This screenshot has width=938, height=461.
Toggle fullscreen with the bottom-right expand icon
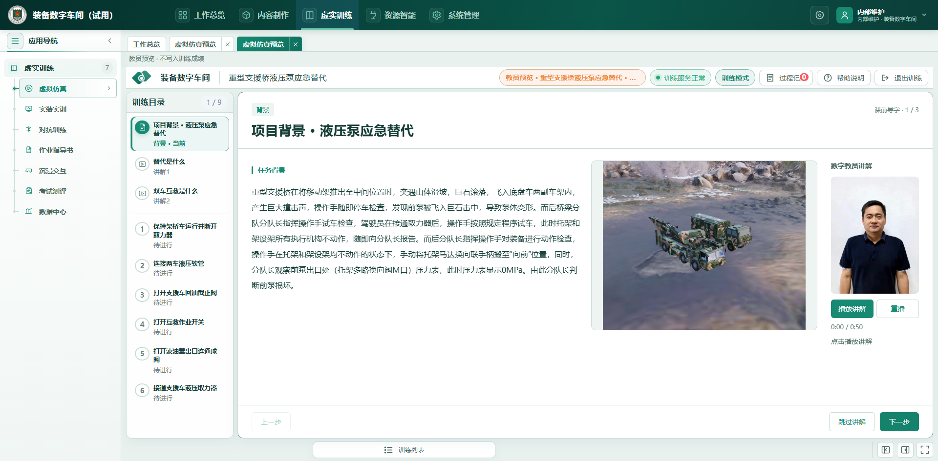click(x=924, y=450)
